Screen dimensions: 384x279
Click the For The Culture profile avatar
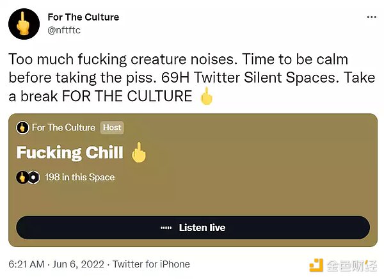point(24,24)
